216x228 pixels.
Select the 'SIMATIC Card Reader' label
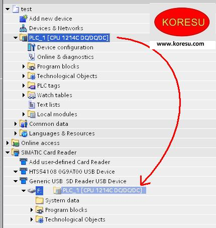49,153
